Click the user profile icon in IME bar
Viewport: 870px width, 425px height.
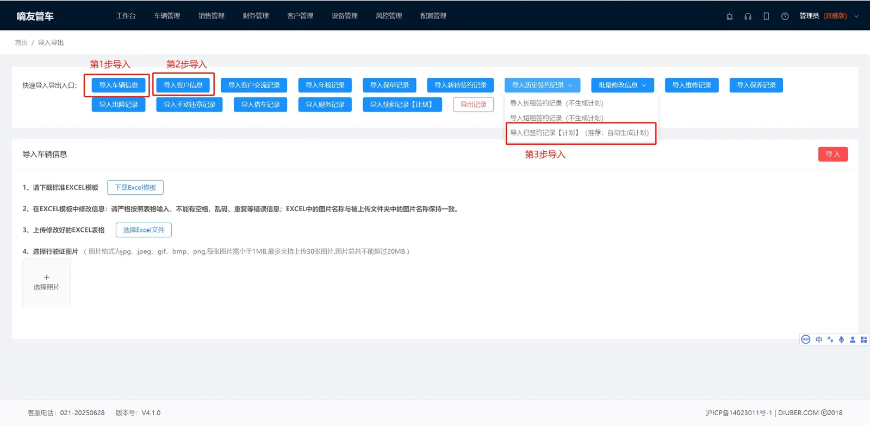click(853, 340)
